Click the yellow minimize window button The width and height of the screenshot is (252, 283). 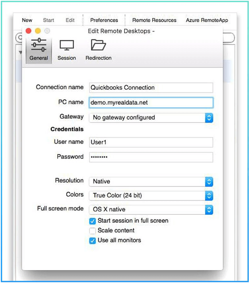point(38,31)
